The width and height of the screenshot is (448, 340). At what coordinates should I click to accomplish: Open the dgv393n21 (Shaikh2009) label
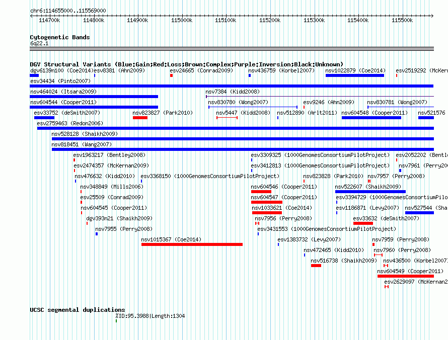(119, 218)
